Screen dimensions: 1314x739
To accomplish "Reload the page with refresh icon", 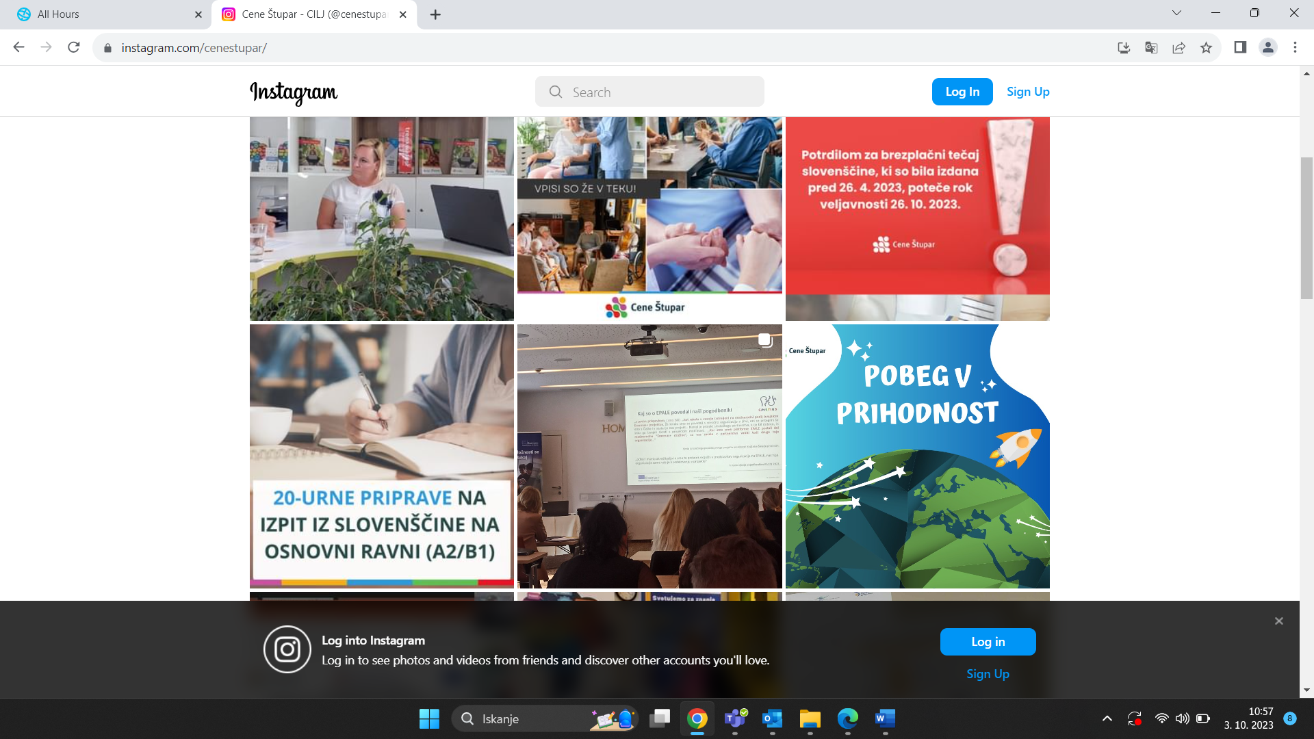I will point(74,47).
